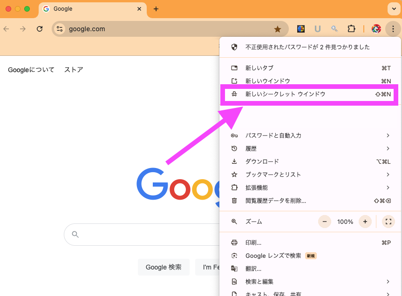The width and height of the screenshot is (402, 296).
Task: Go forward with the forward arrow
Action: pos(23,29)
